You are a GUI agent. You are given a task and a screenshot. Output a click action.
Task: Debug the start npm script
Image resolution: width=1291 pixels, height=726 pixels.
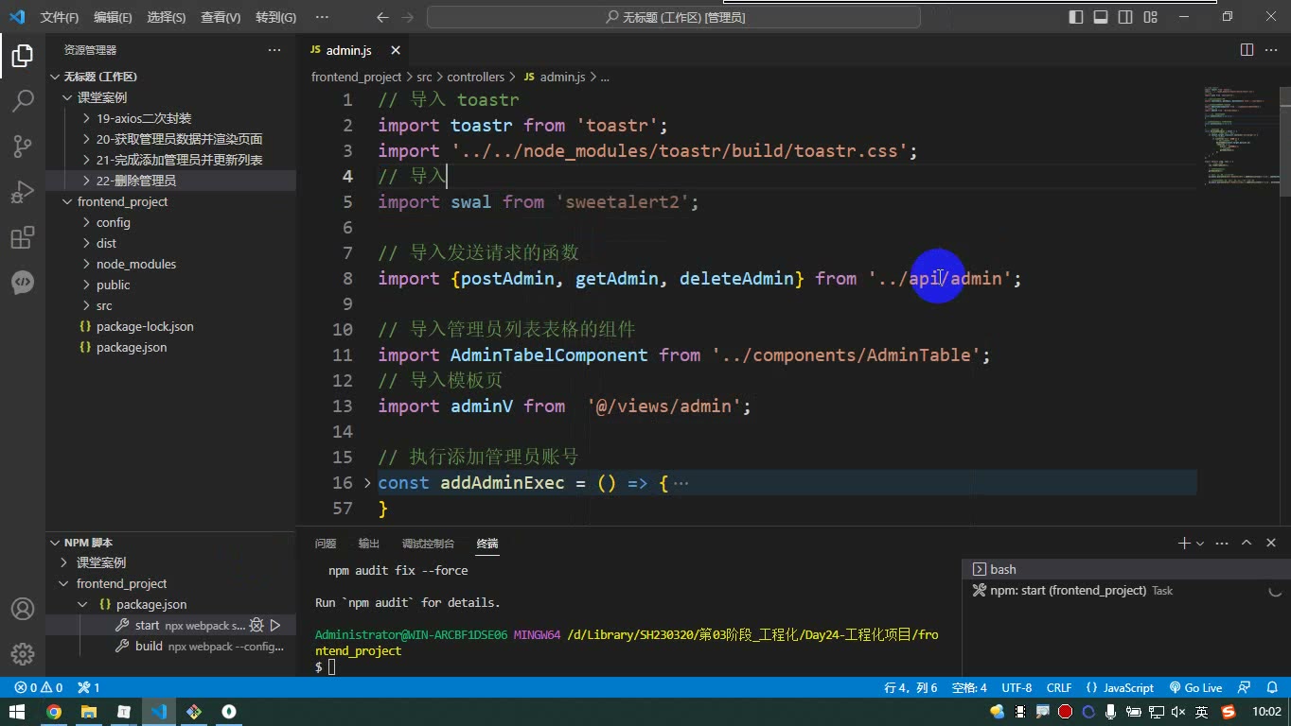256,625
